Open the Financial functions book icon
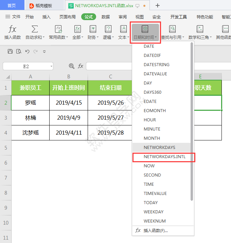Screen dimensions: 231x243 [93, 29]
